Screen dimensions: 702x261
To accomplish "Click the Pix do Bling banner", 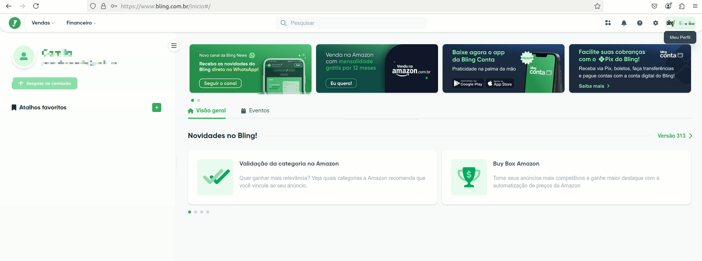I will coord(630,69).
